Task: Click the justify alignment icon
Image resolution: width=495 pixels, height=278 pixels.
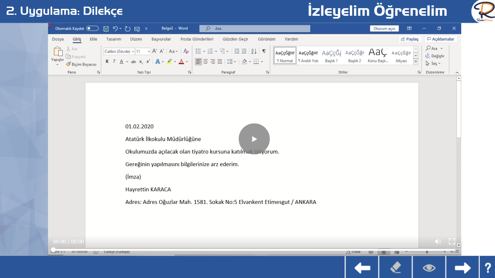Action: click(220, 61)
